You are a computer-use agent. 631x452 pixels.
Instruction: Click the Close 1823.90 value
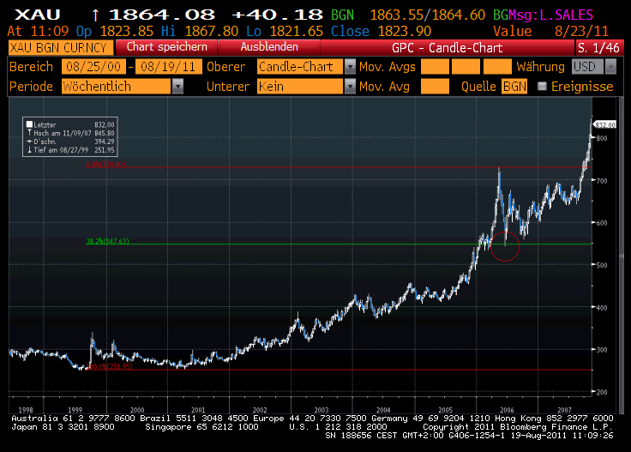point(381,31)
